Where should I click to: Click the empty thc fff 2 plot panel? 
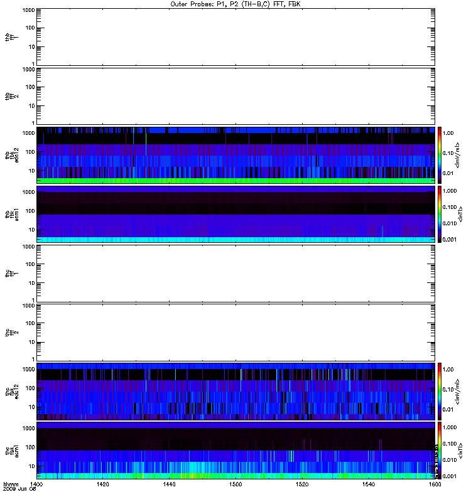coord(235,333)
